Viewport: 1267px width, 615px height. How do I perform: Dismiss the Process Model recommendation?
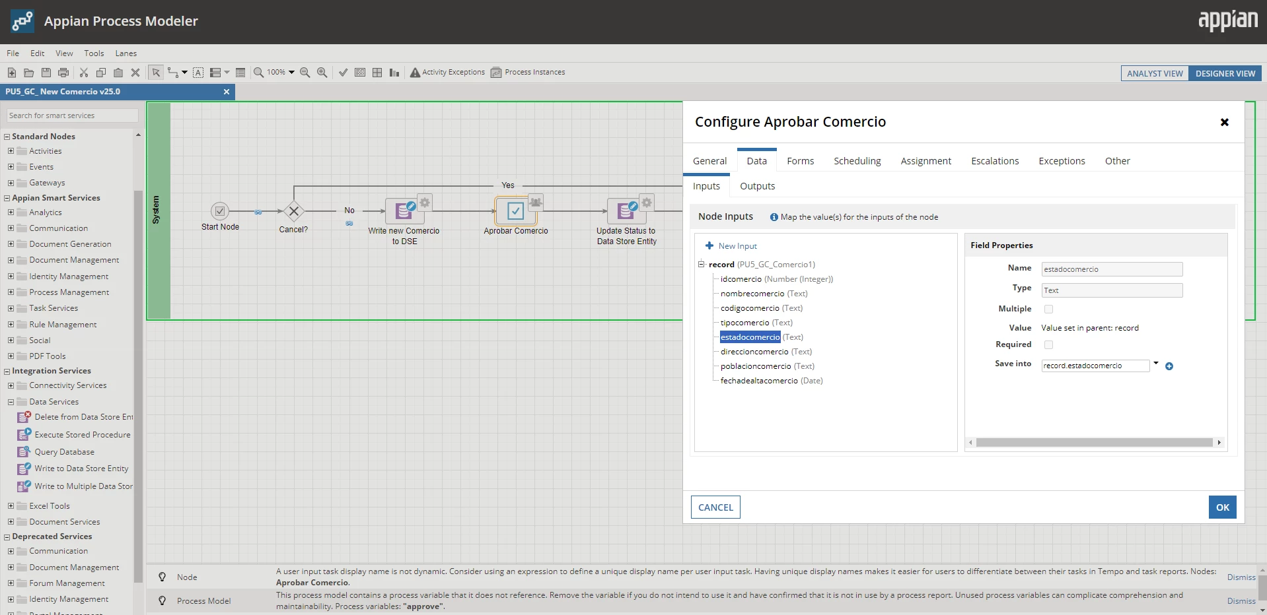[1241, 601]
